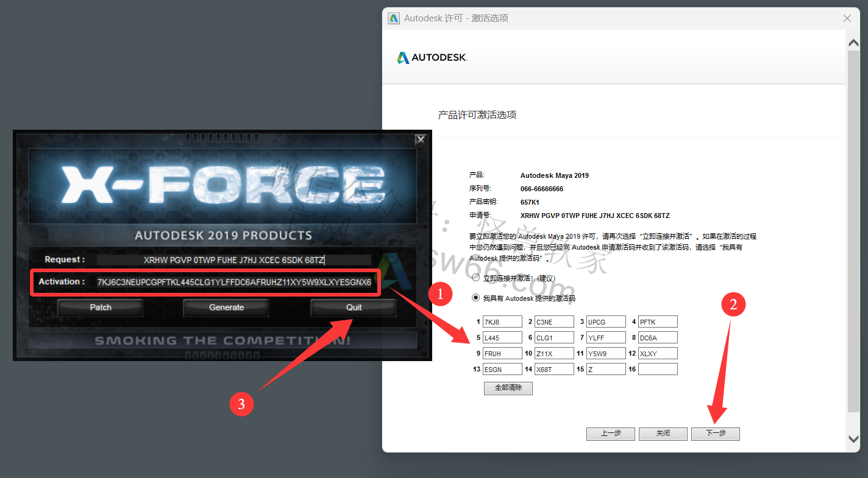The width and height of the screenshot is (868, 478).
Task: Click activation code box 11 with Y5W9
Action: tap(606, 354)
